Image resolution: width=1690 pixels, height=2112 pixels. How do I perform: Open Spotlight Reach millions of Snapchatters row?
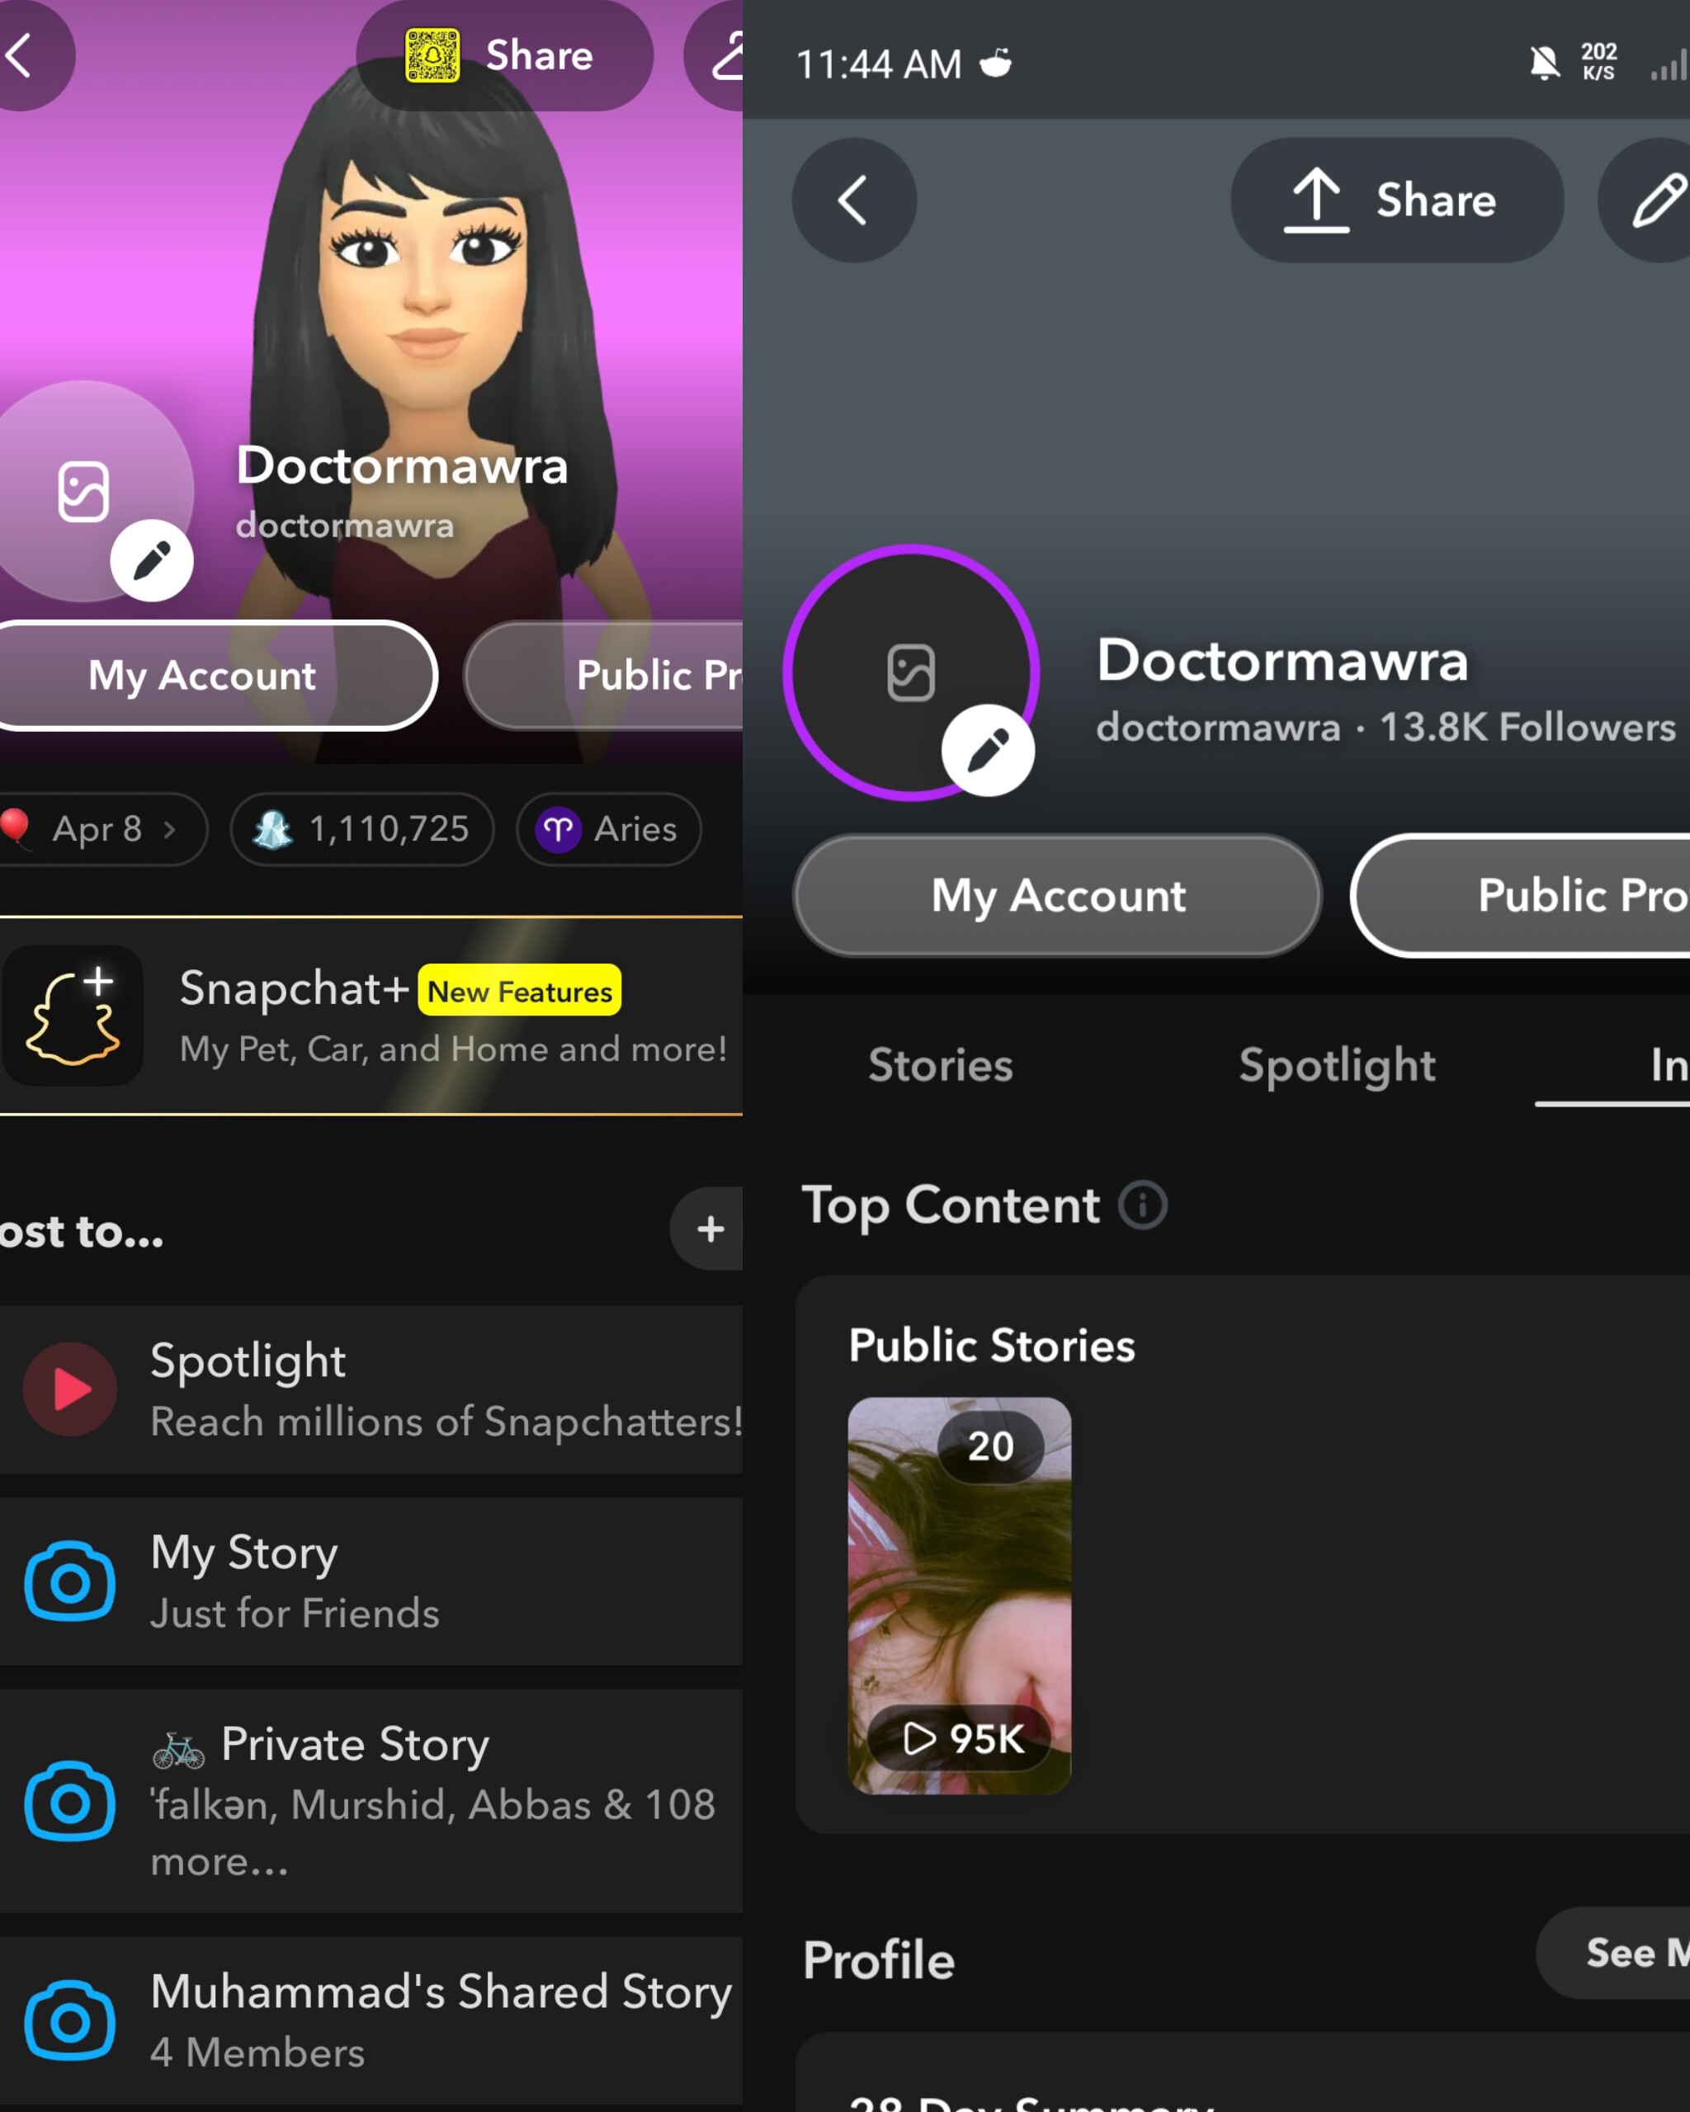tap(371, 1389)
